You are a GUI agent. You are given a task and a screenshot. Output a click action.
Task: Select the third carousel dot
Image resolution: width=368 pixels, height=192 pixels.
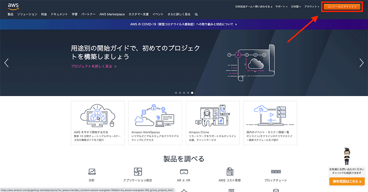coord(184,93)
